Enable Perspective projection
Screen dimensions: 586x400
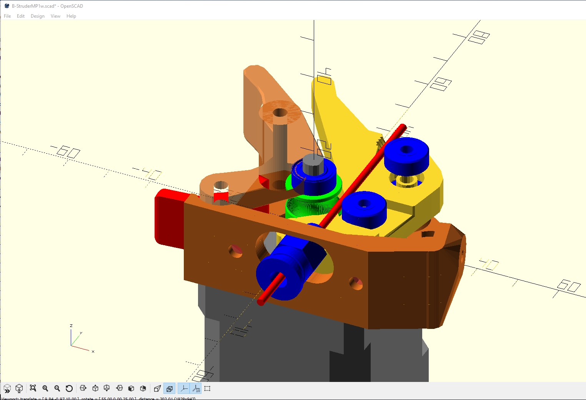coord(157,388)
